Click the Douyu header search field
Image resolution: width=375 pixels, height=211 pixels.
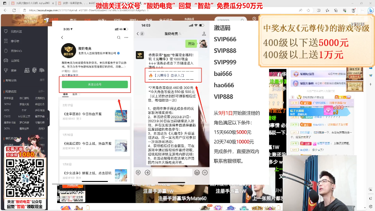228,20
